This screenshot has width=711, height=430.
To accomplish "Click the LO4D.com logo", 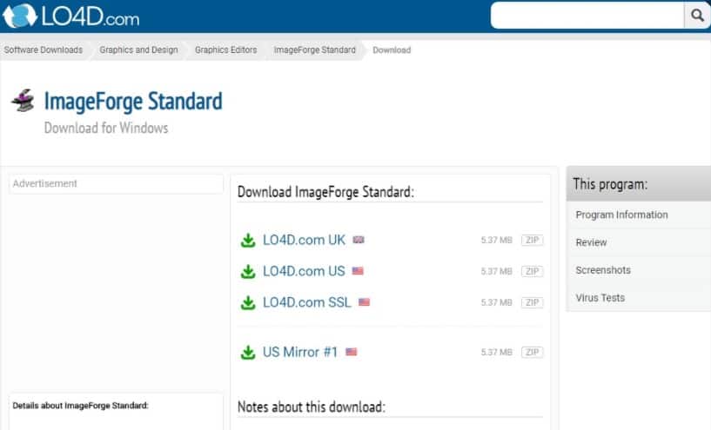I will coord(70,16).
